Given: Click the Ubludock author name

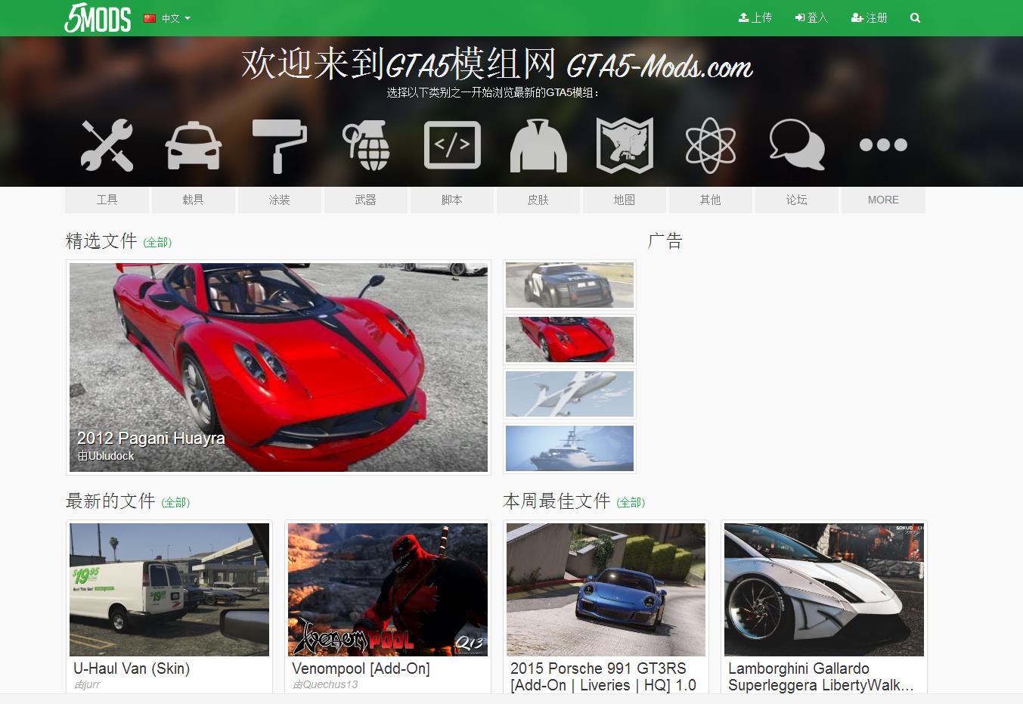Looking at the screenshot, I should tap(111, 456).
